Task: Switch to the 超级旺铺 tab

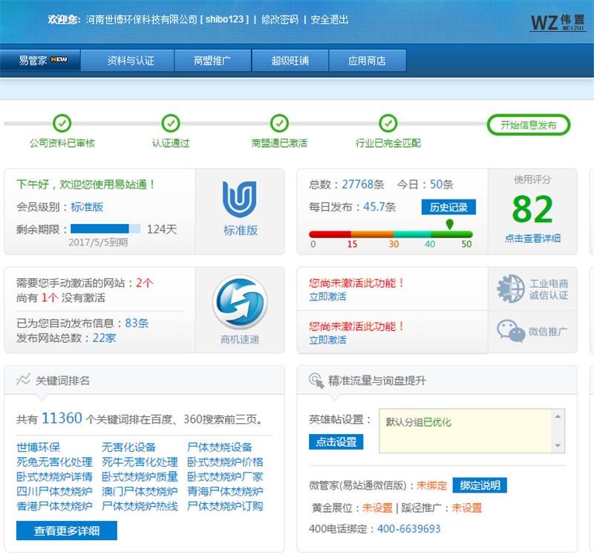Action: point(291,60)
